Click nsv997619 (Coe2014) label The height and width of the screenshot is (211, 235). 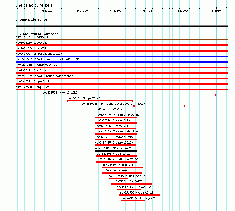click(31, 70)
